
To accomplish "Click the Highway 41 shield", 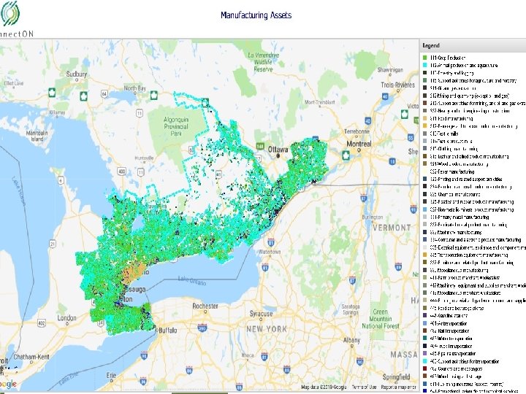I will tap(218, 174).
